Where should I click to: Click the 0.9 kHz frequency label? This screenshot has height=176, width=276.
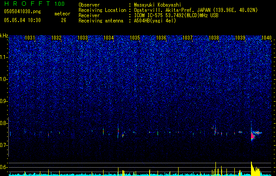[x=4, y=101]
